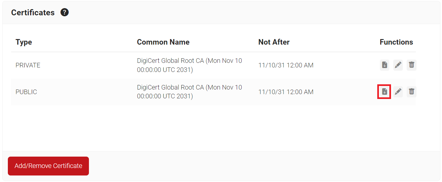Edit the PRIVATE certificate with pencil icon
Image resolution: width=442 pixels, height=182 pixels.
(x=398, y=65)
